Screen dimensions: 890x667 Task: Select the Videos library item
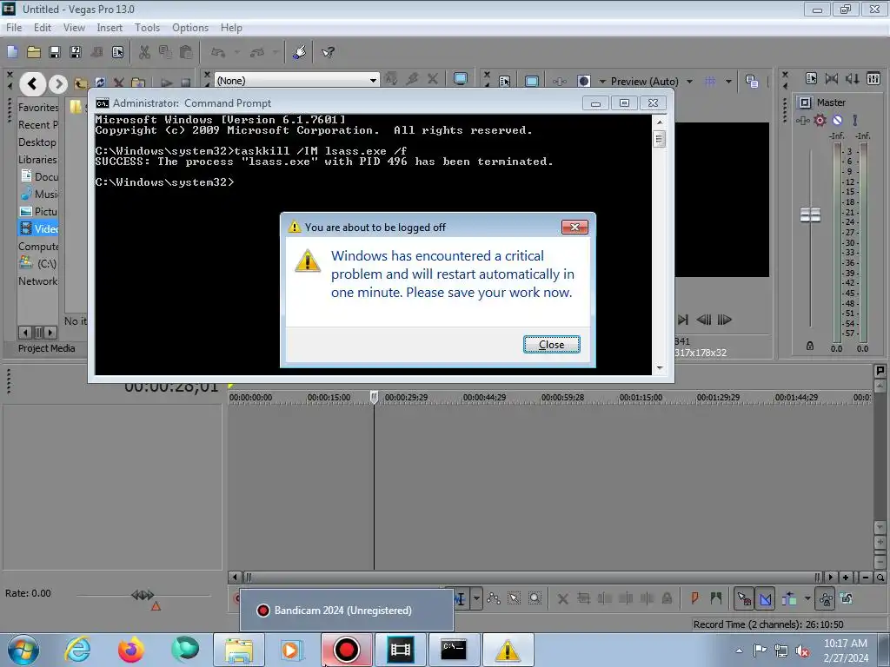[x=38, y=228]
